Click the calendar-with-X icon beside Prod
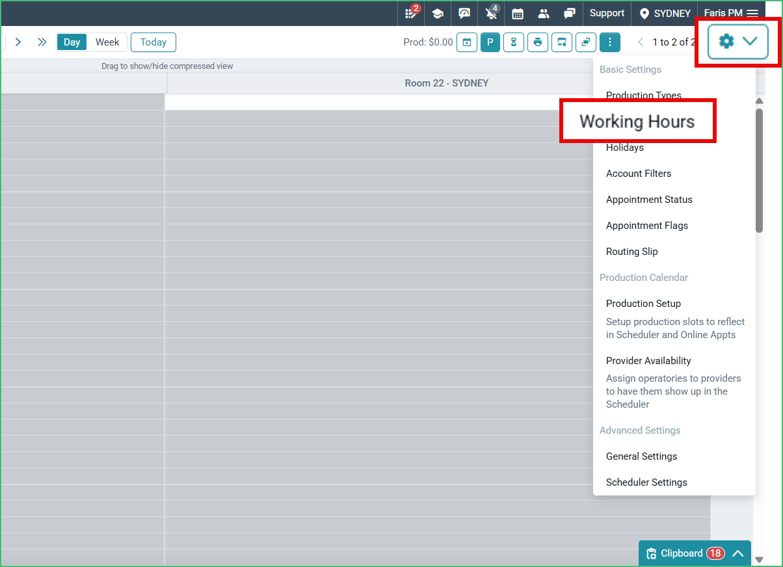The image size is (783, 567). point(467,42)
